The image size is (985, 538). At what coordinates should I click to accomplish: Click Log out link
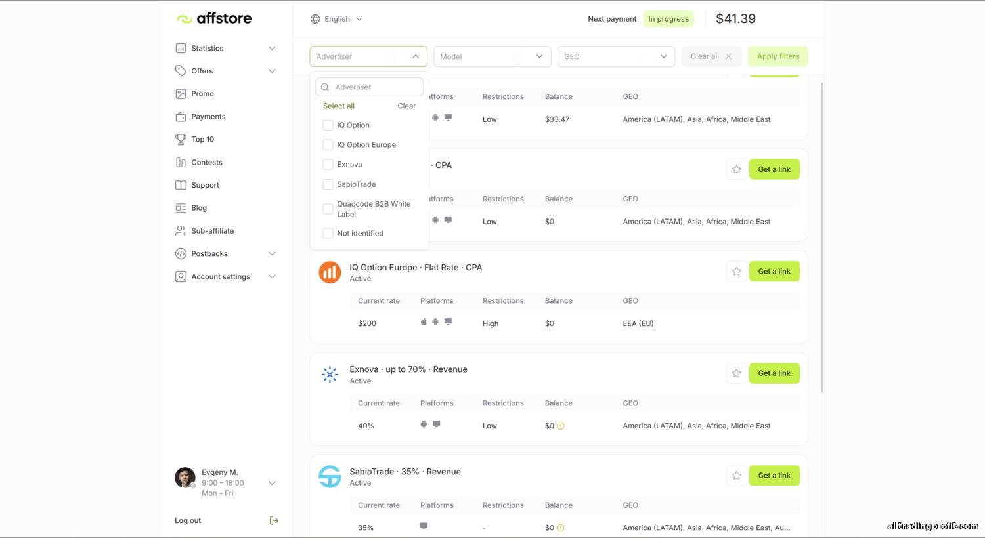pos(188,520)
